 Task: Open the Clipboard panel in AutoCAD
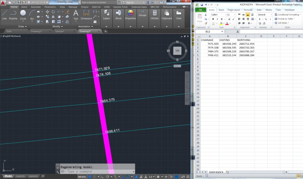pyautogui.click(x=167, y=15)
